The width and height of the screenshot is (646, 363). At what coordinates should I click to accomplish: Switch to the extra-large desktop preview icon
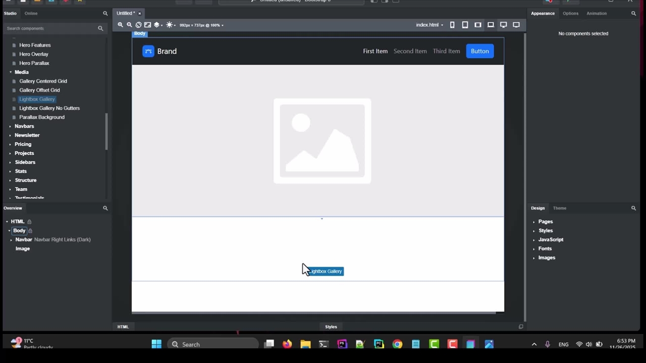pos(516,25)
